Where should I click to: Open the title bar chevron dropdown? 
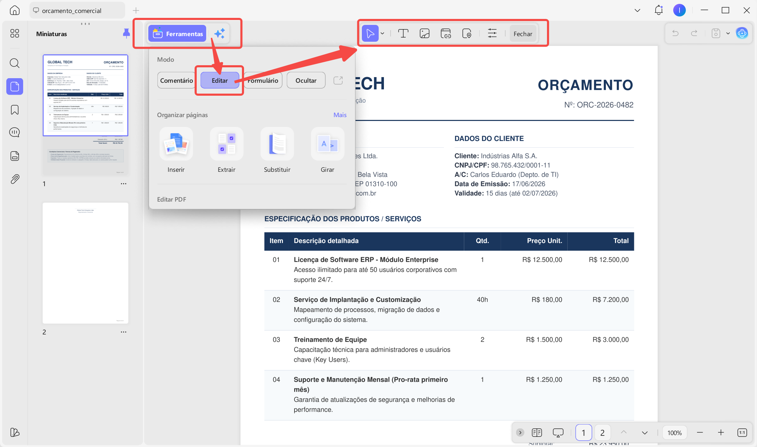click(637, 11)
